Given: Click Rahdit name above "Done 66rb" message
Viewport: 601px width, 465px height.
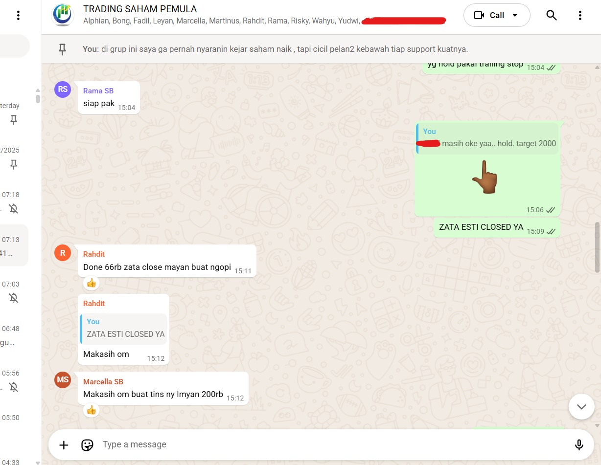Looking at the screenshot, I should pos(94,254).
